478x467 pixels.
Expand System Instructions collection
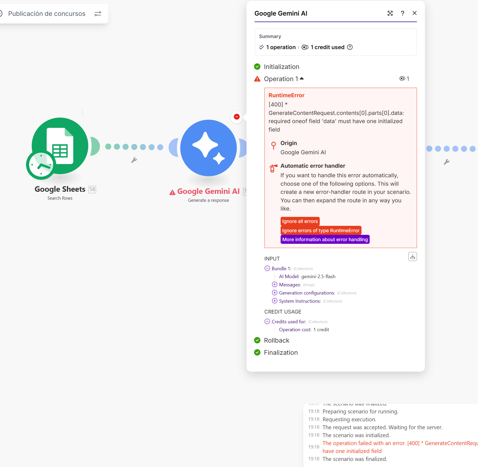275,301
